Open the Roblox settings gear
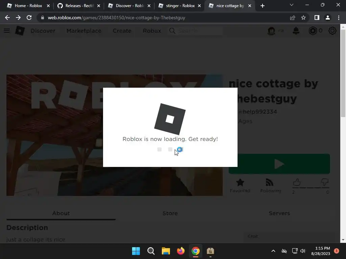This screenshot has height=259, width=346. (x=332, y=31)
